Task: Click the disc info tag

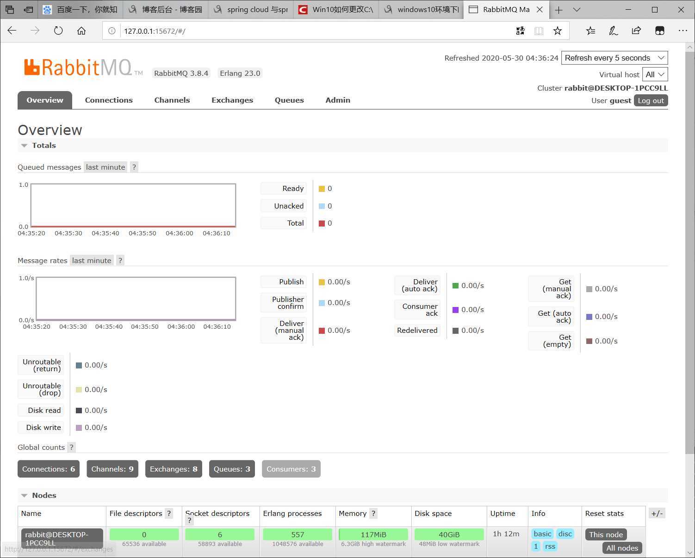Action: click(565, 534)
